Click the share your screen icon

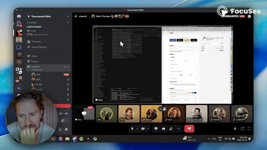coord(156,129)
